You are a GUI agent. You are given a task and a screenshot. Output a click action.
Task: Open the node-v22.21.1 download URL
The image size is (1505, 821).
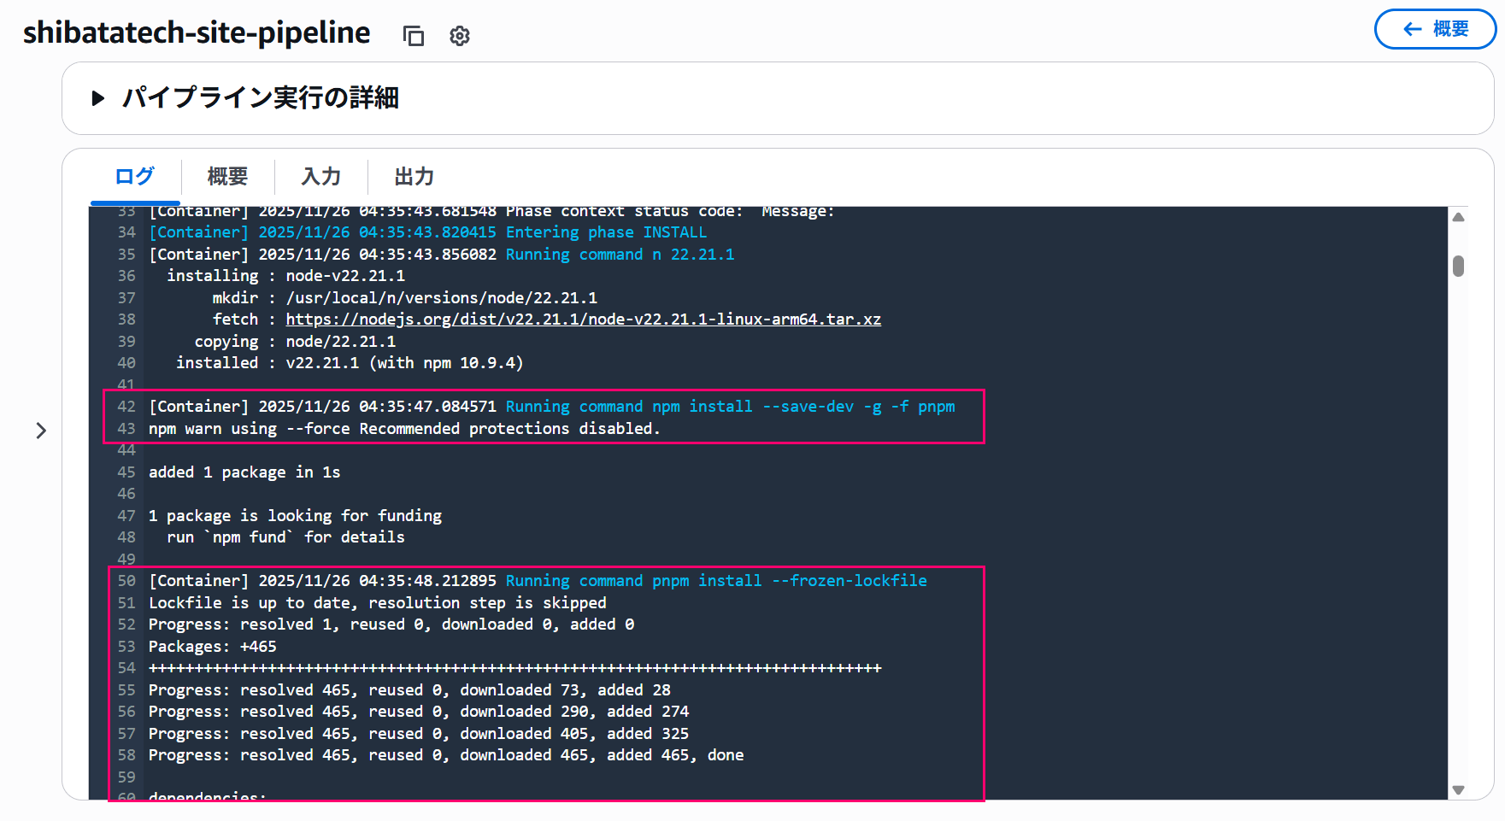click(x=584, y=319)
